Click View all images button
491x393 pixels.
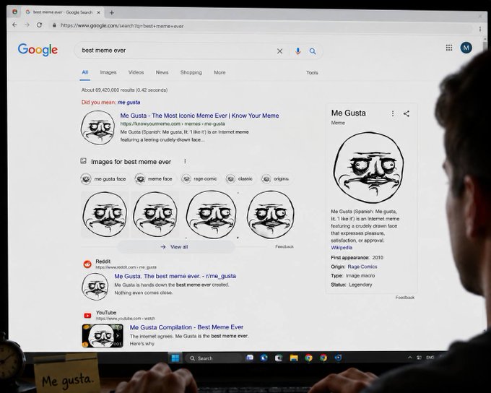(176, 247)
